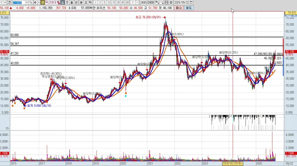Click the 2400/2400 bar count field
Image resolution: width=297 pixels, height=166 pixels.
tap(147, 2)
